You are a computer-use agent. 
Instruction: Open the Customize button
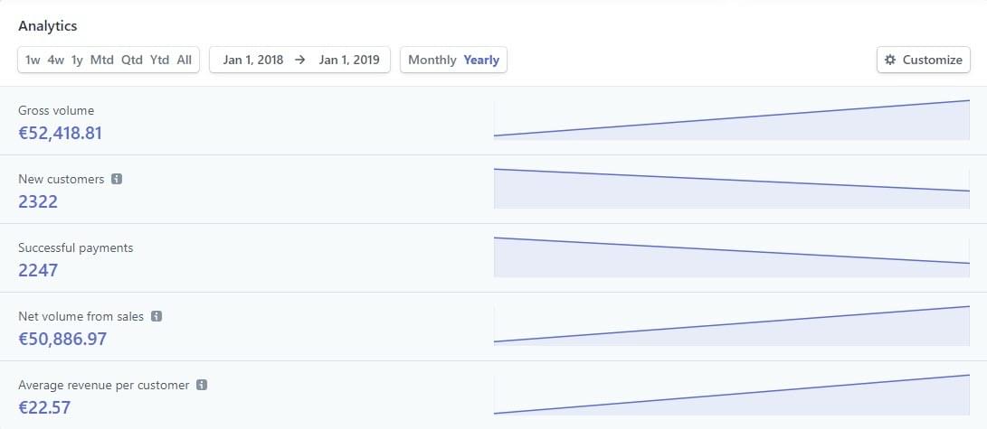924,60
